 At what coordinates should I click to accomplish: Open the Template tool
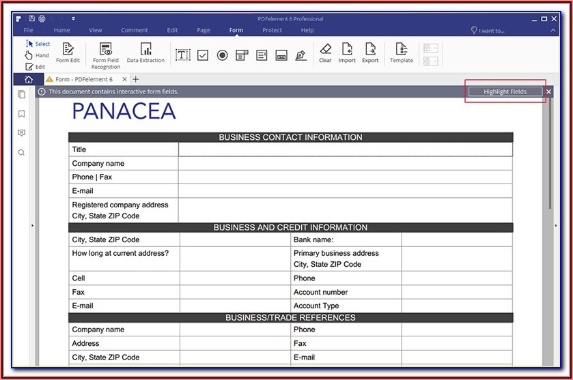(401, 50)
